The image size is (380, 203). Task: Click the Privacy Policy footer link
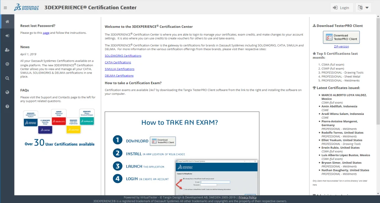pos(248,197)
